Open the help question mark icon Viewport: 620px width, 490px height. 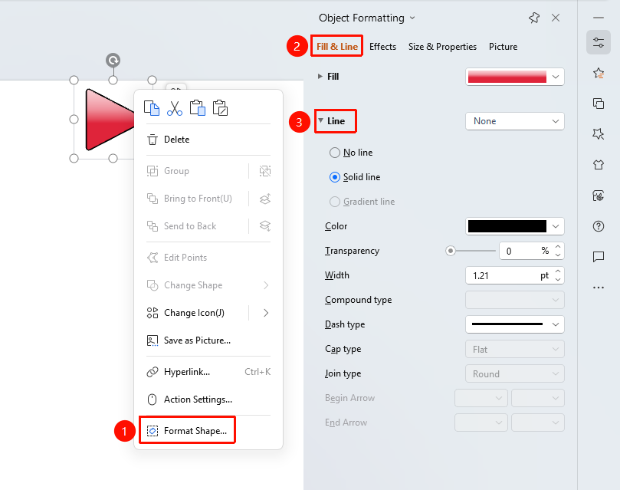[599, 226]
